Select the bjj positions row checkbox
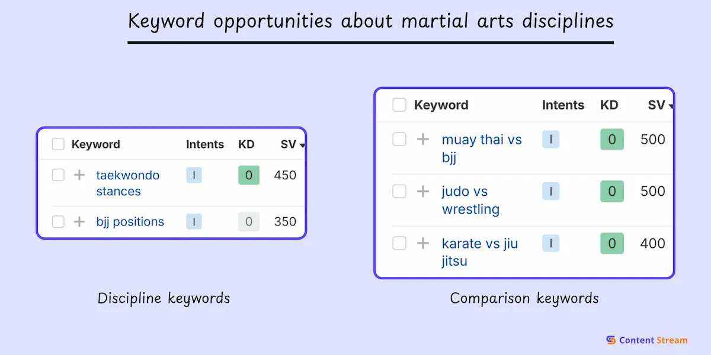The width and height of the screenshot is (711, 355). pyautogui.click(x=58, y=222)
